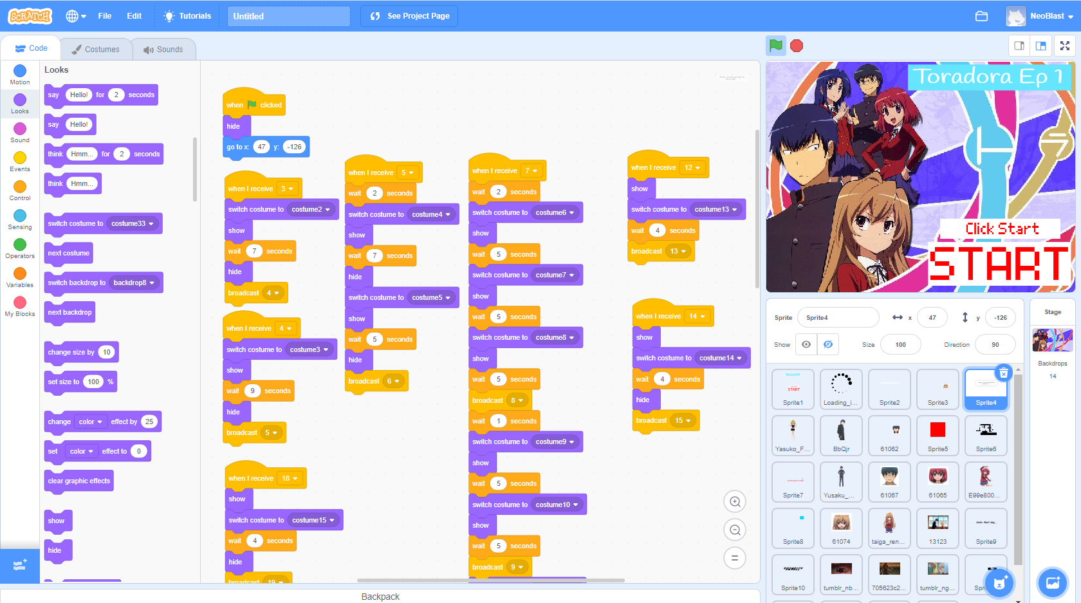The width and height of the screenshot is (1081, 603).
Task: Click the next costume block in palette
Action: 69,254
